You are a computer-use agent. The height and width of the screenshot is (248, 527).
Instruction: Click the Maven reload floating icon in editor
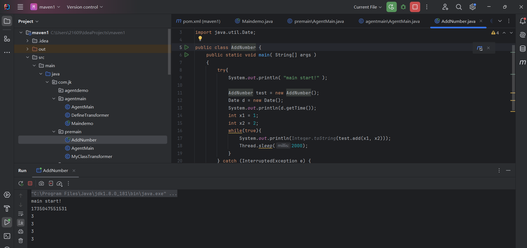point(480,48)
